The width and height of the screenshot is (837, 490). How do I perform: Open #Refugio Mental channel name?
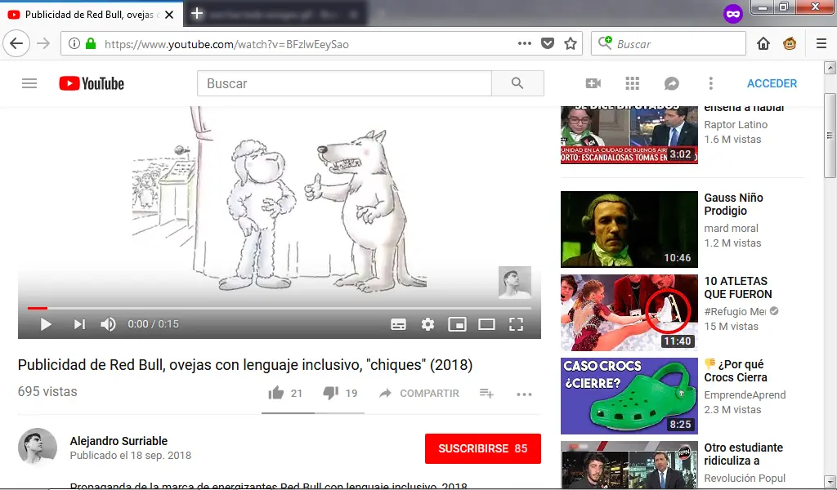(735, 311)
